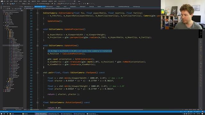The height and width of the screenshot is (115, 205).
Task: Click the Navigate Backward toolbar icon
Action: click(3, 4)
